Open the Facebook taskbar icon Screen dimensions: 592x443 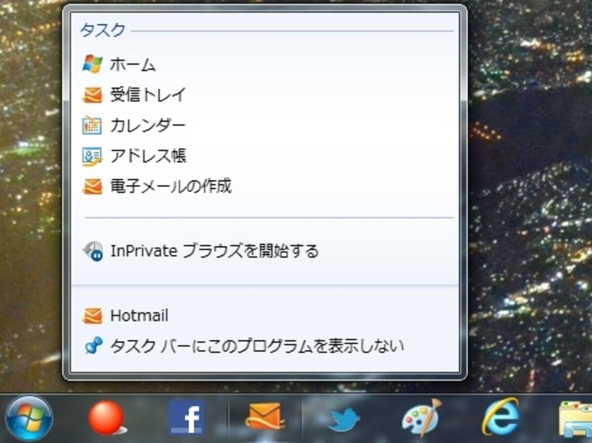186,418
